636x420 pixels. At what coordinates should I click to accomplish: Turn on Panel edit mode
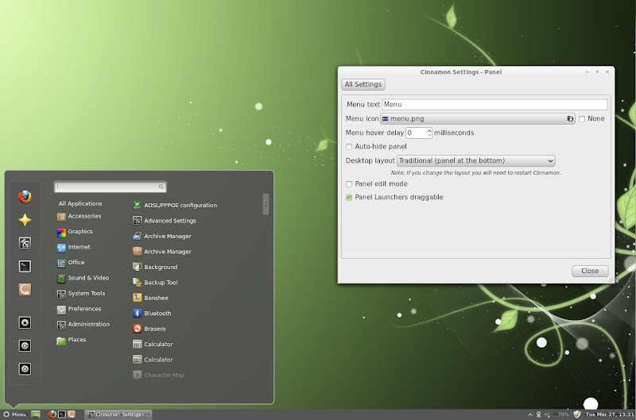pyautogui.click(x=349, y=184)
